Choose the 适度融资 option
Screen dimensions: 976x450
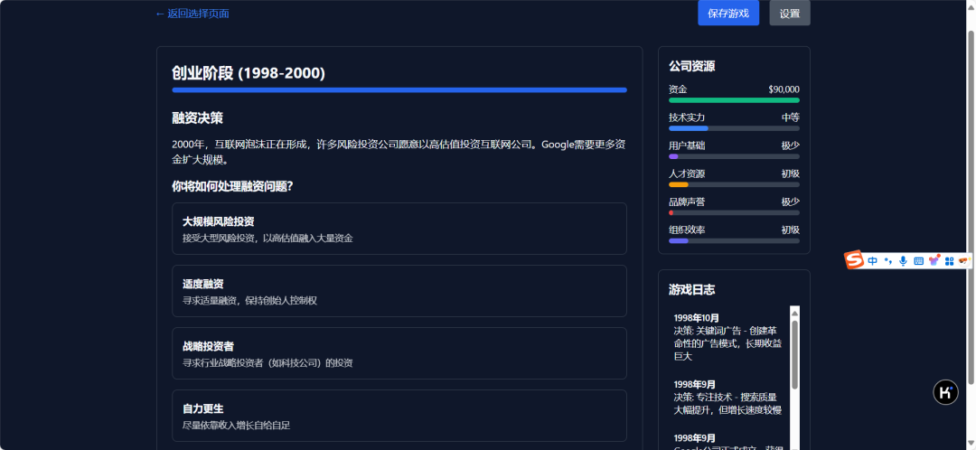(399, 291)
